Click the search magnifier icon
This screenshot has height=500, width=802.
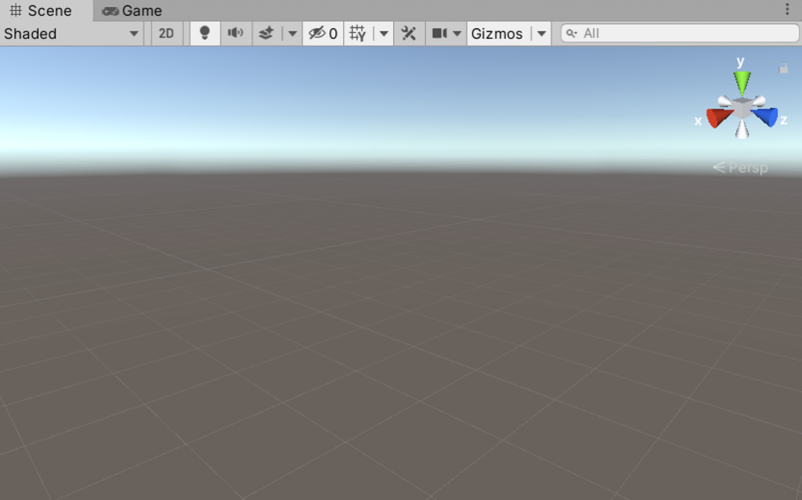tap(571, 34)
